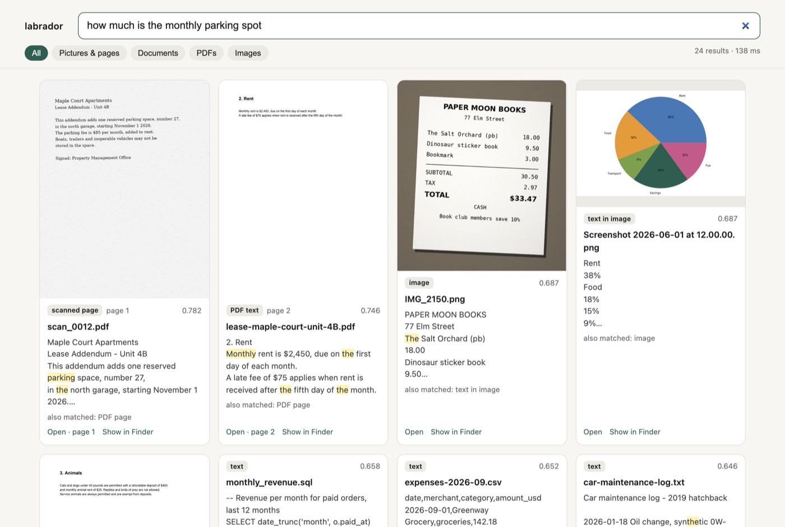
Task: Show scan_0012.pdf in Finder
Action: 128,432
